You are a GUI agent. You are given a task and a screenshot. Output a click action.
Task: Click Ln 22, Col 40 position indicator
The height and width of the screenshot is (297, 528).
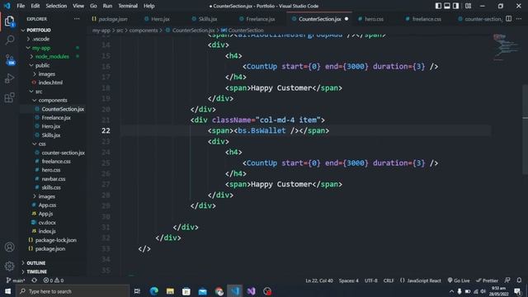click(319, 280)
